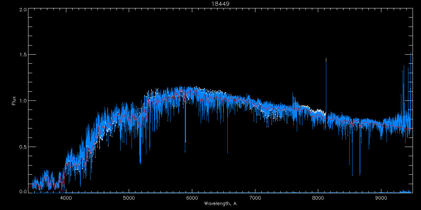
Task: Click the 1.0 flux tick label
Action: pos(22,101)
